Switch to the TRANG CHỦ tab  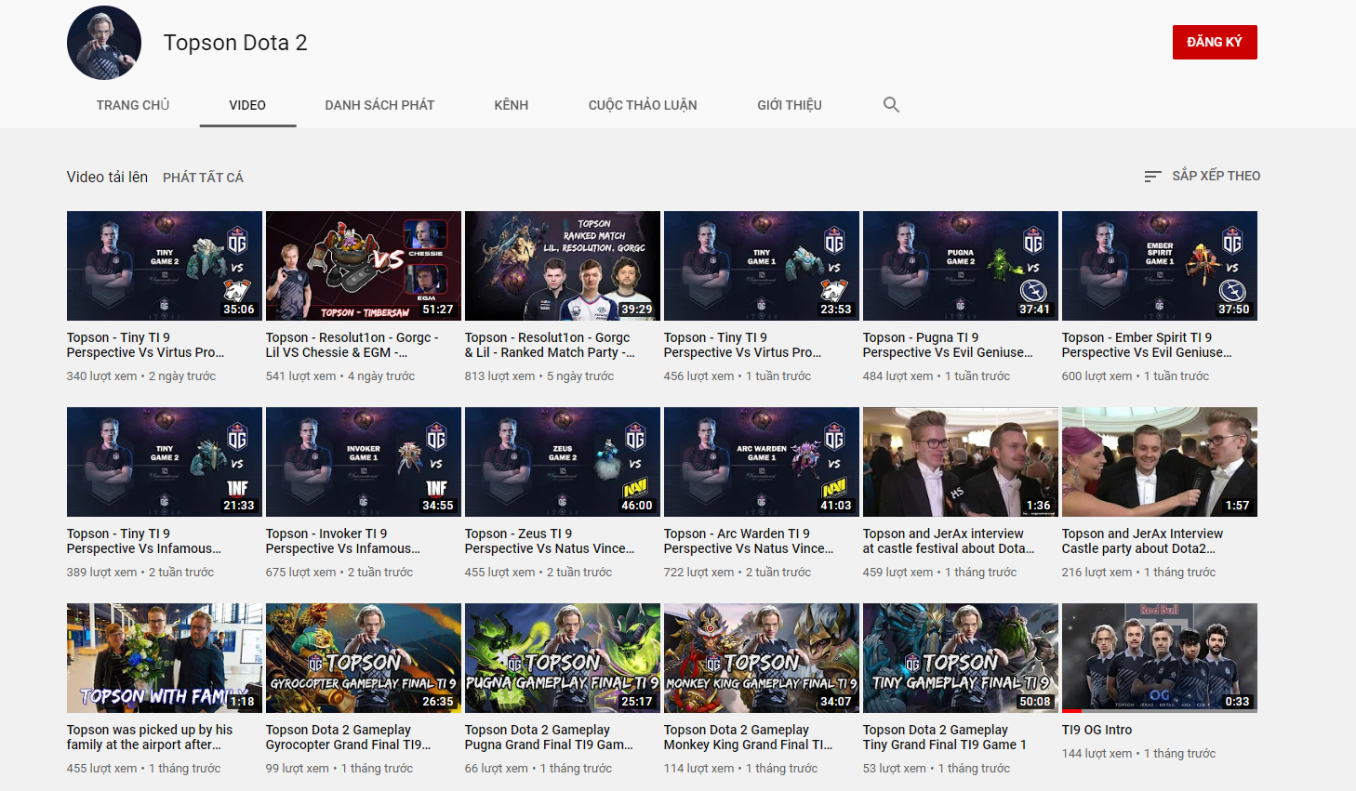coord(133,105)
